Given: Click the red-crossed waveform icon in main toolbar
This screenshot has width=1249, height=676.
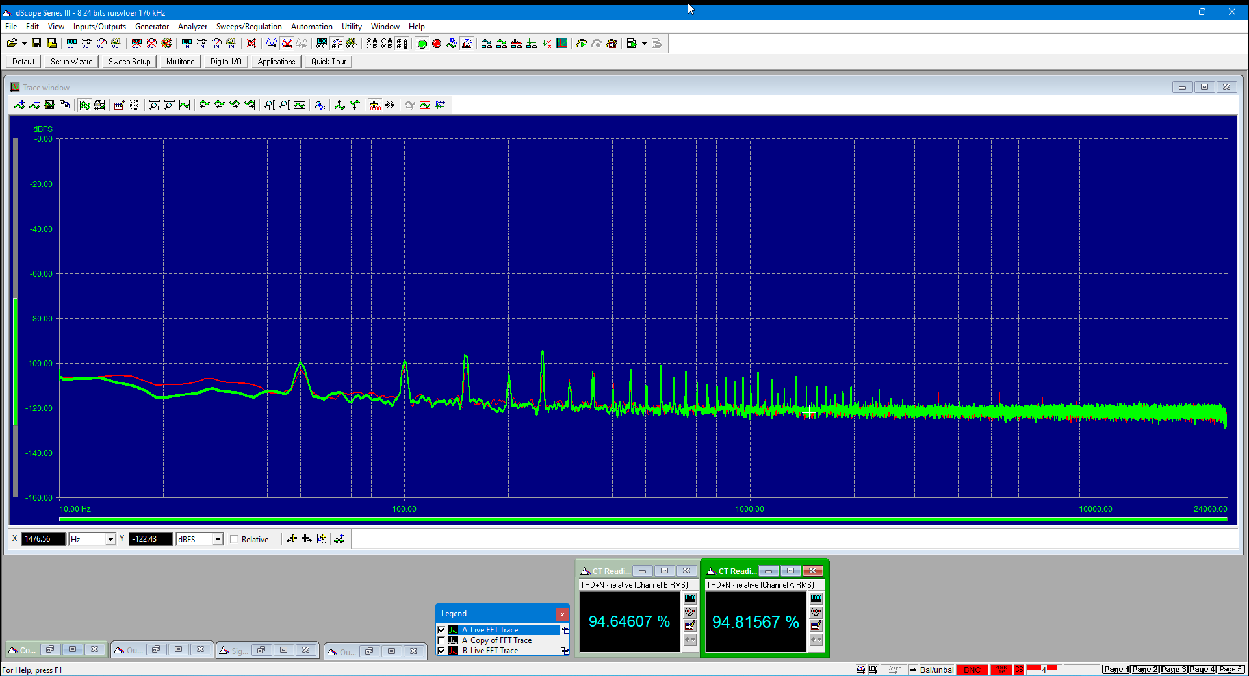Looking at the screenshot, I should click(x=287, y=44).
